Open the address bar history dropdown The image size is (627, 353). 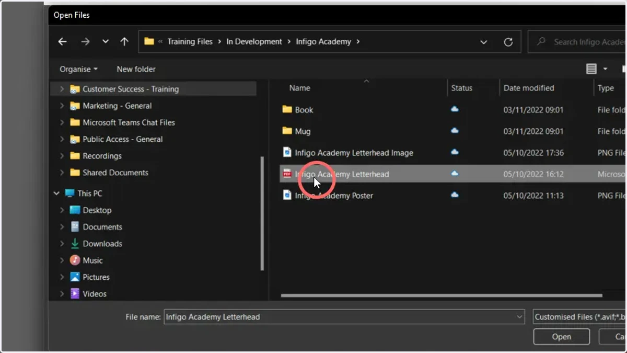tap(484, 42)
